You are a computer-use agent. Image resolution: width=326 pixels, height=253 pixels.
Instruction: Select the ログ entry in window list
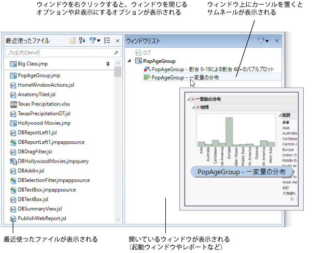[147, 52]
